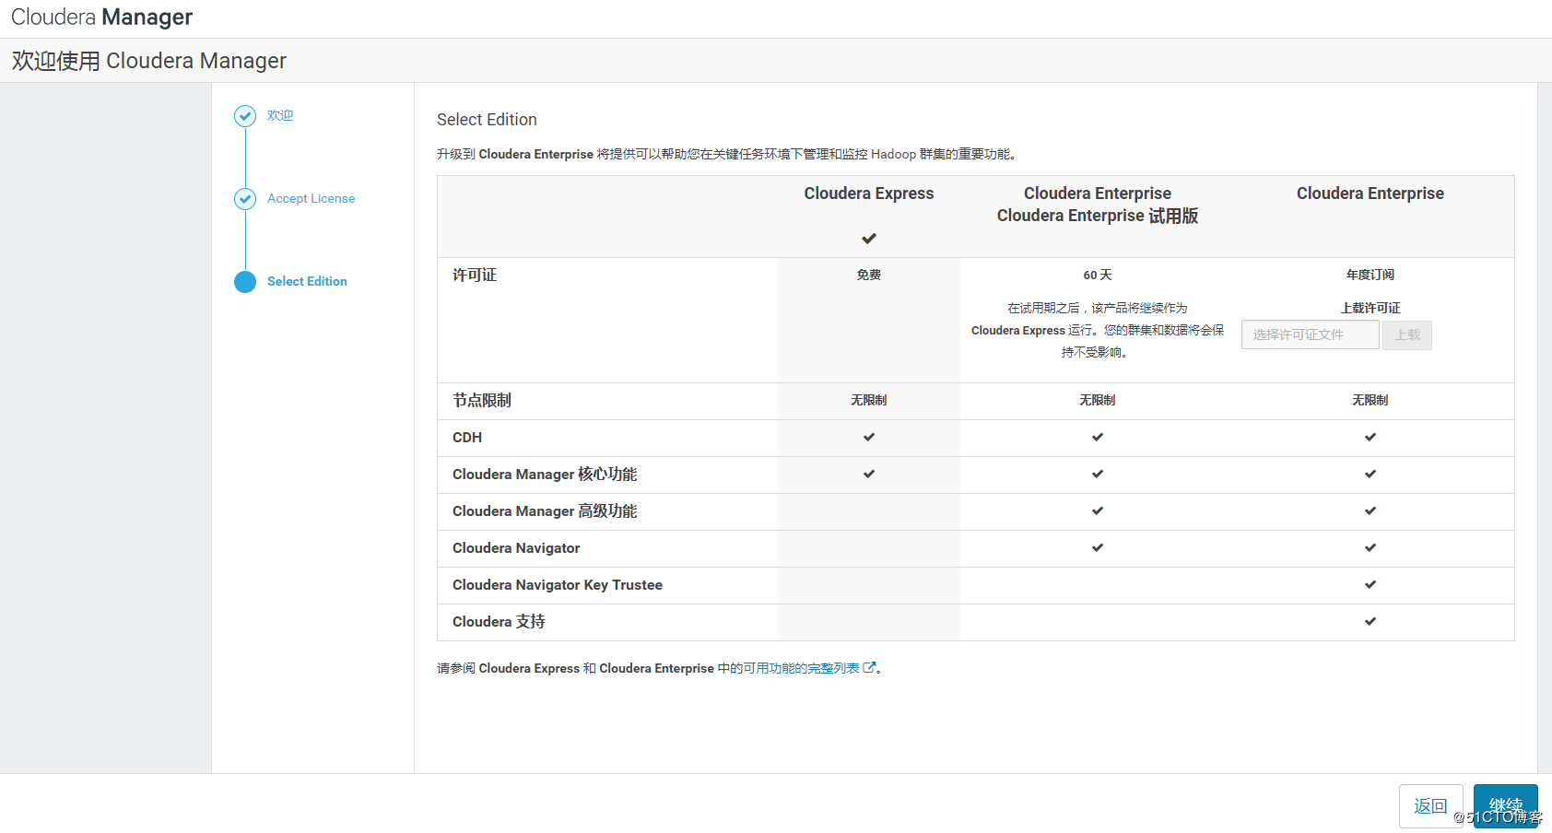This screenshot has height=833, width=1552.
Task: Click the 许可证 row label
Action: [x=475, y=276]
